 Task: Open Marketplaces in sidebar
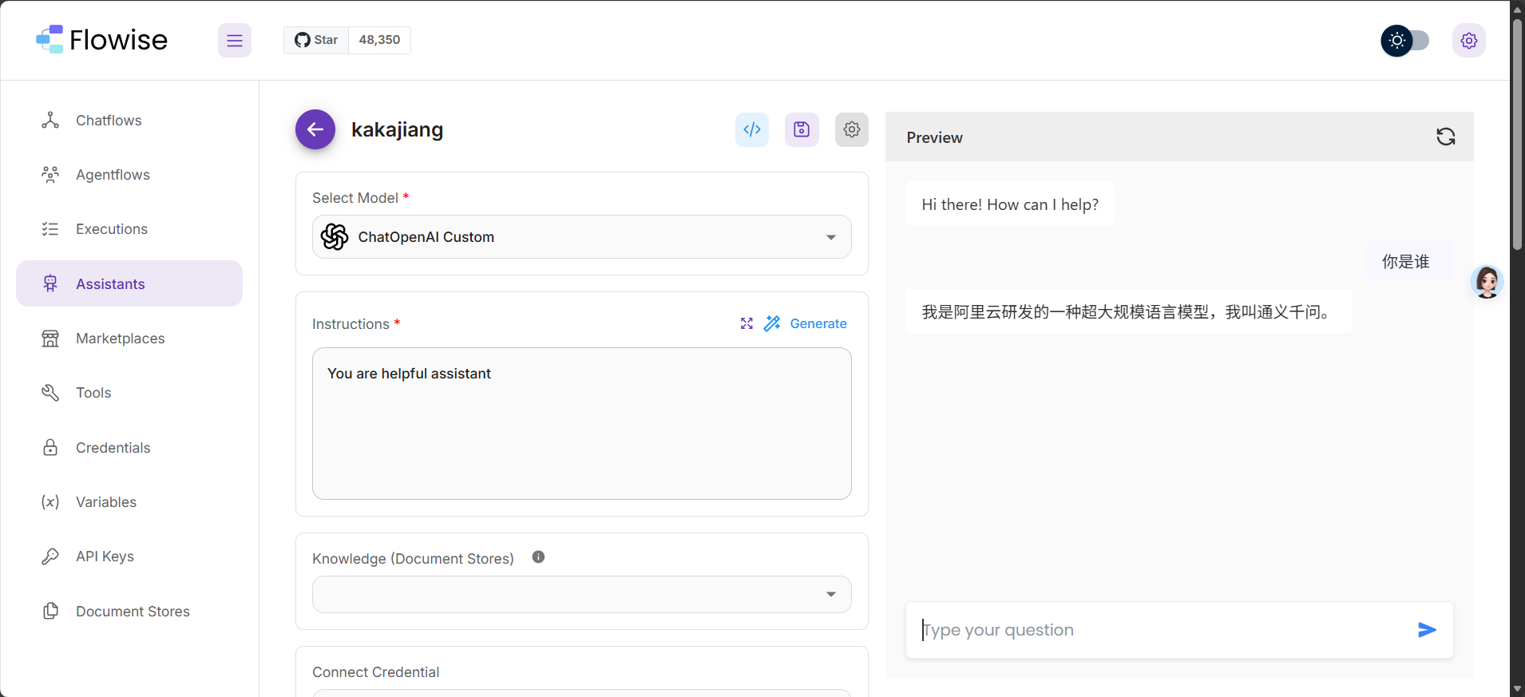[129, 339]
